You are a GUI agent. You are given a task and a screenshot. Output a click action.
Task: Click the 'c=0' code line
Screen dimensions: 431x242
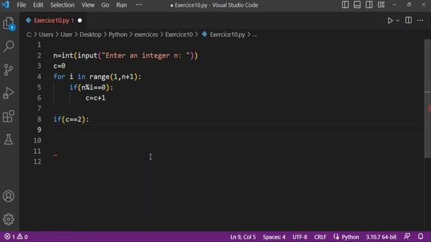click(x=59, y=66)
